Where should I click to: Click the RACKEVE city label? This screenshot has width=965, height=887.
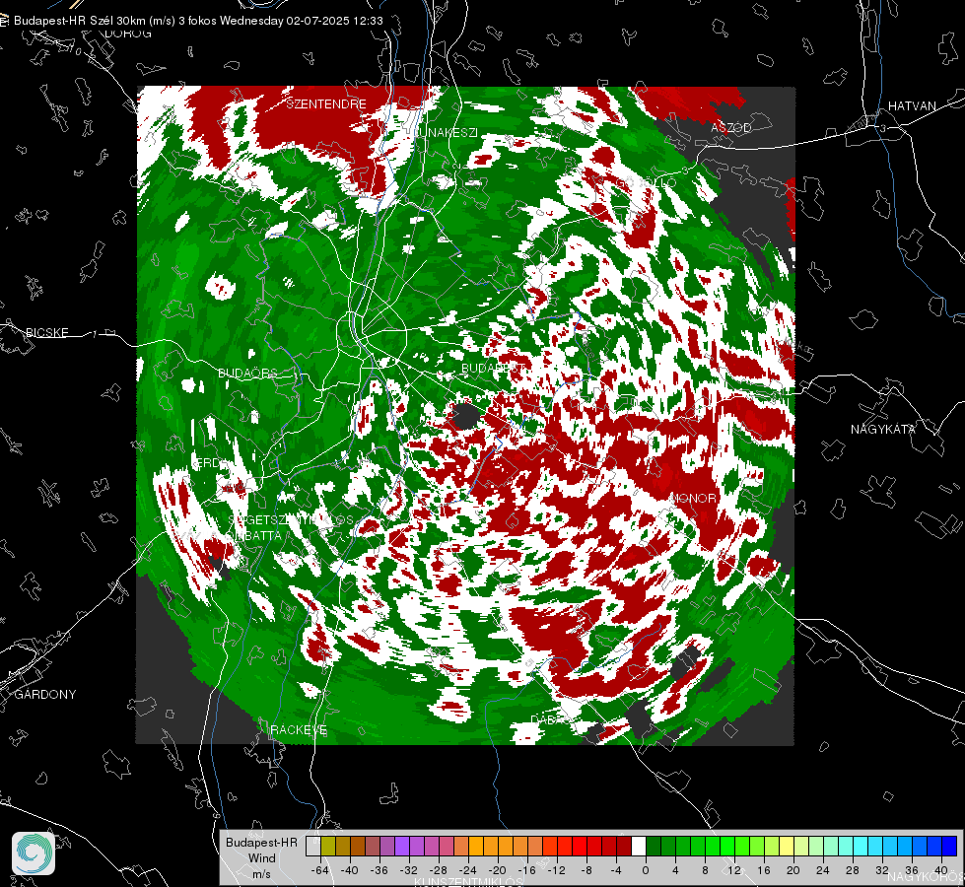click(299, 729)
